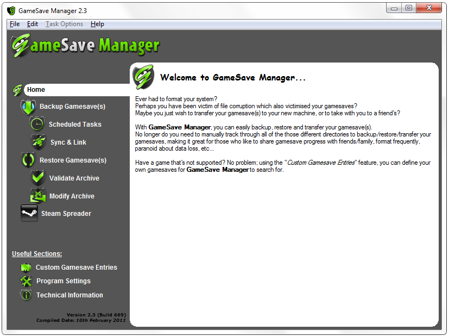Click the Backup Gamesave(s) green arrow icon
This screenshot has width=449, height=336.
tap(28, 107)
